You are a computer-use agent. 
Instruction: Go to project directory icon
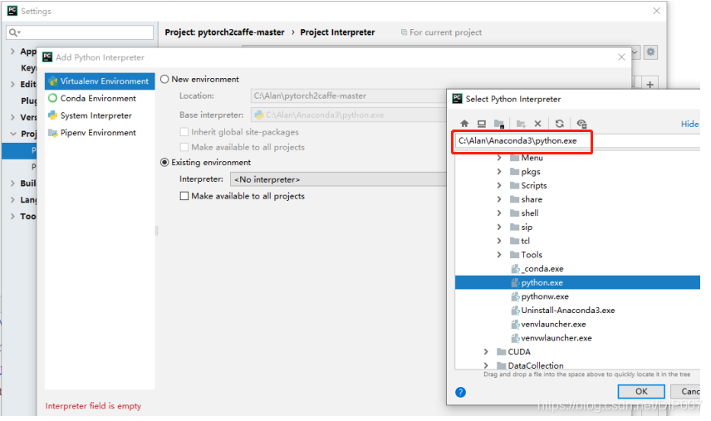pyautogui.click(x=499, y=124)
